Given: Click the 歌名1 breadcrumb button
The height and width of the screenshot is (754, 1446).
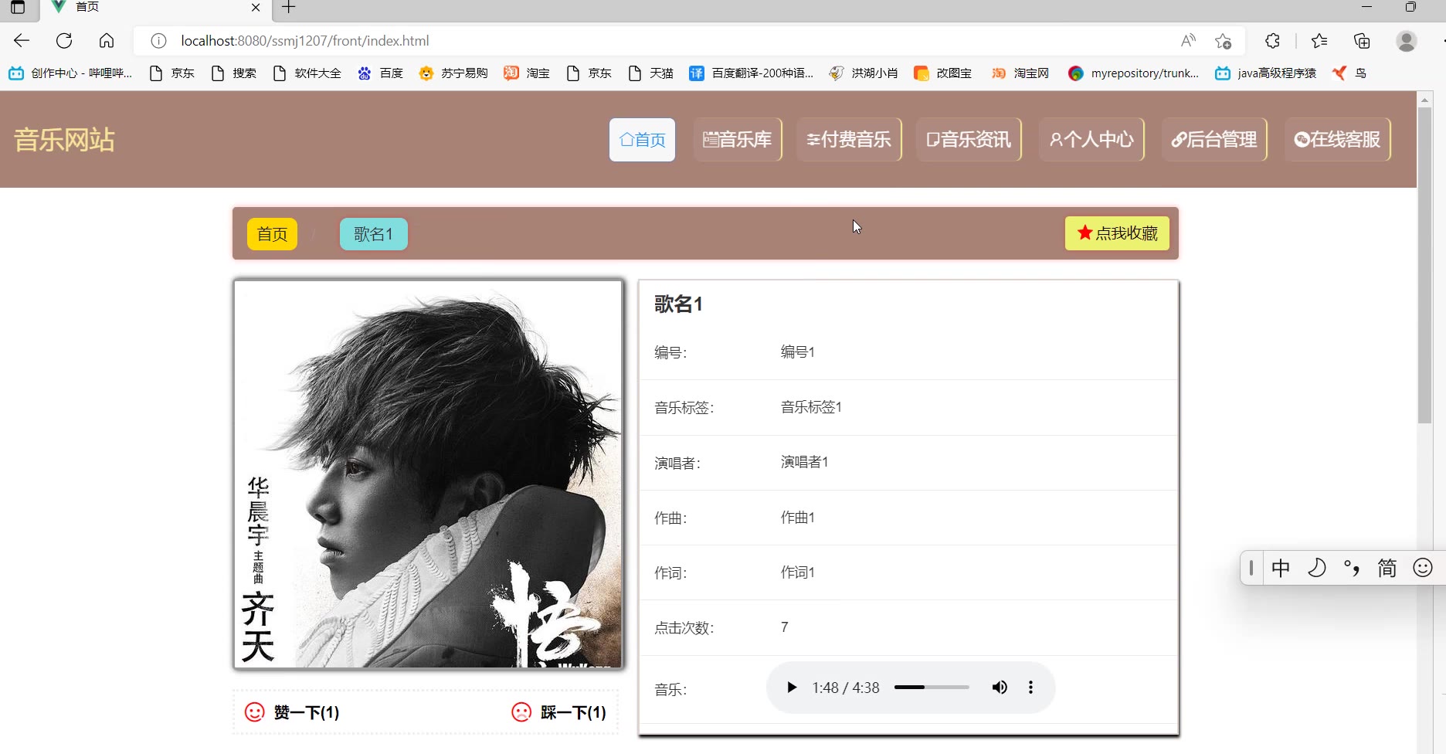Looking at the screenshot, I should point(374,234).
